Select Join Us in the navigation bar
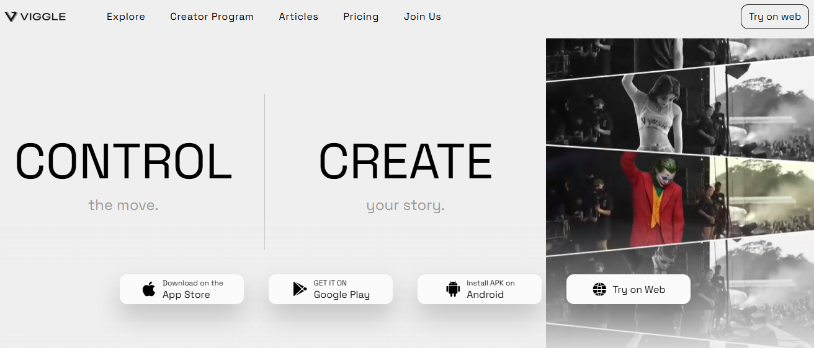The width and height of the screenshot is (814, 348). coord(423,17)
